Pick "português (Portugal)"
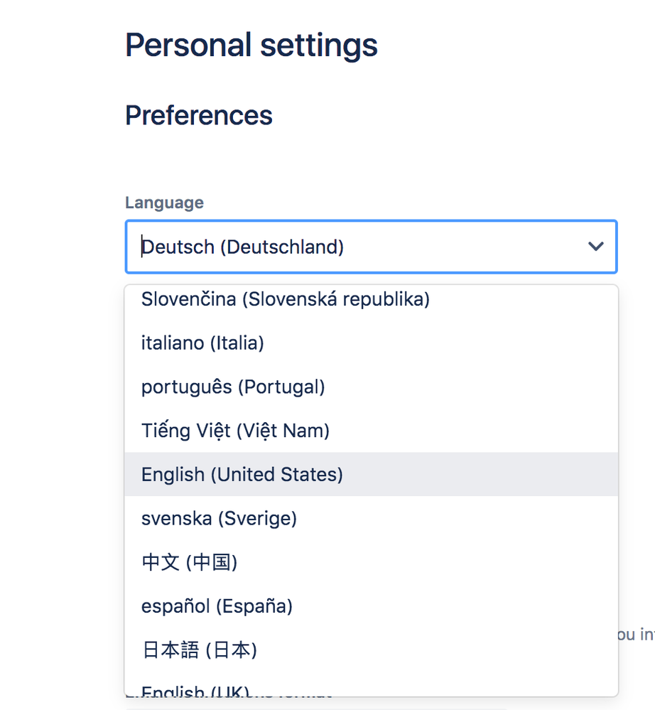Image resolution: width=655 pixels, height=710 pixels. click(x=232, y=387)
